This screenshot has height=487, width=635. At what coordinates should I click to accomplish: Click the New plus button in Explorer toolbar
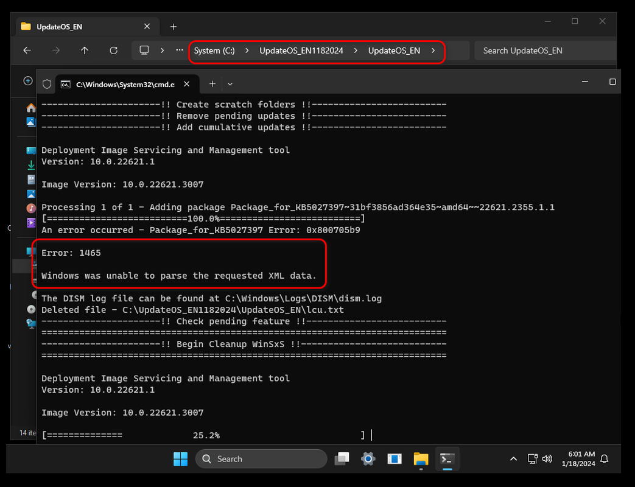[27, 81]
